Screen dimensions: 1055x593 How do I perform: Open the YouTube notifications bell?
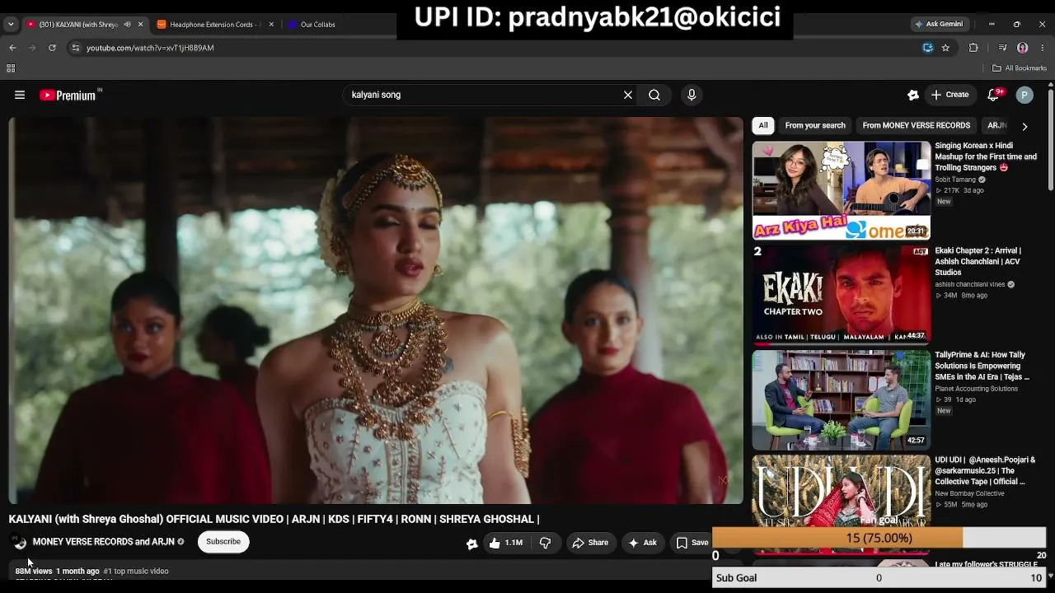pos(993,95)
